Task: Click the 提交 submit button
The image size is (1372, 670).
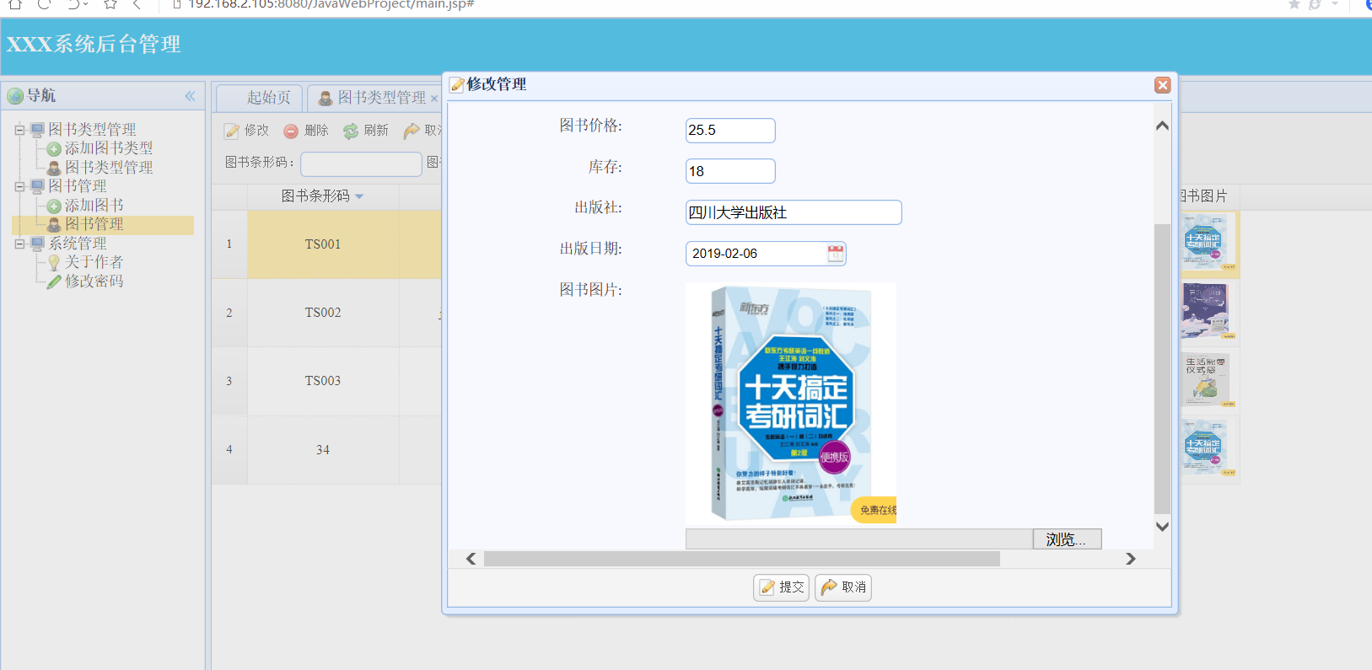Action: 781,587
